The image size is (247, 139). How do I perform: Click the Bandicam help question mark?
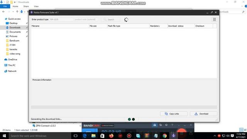[x=172, y=125]
